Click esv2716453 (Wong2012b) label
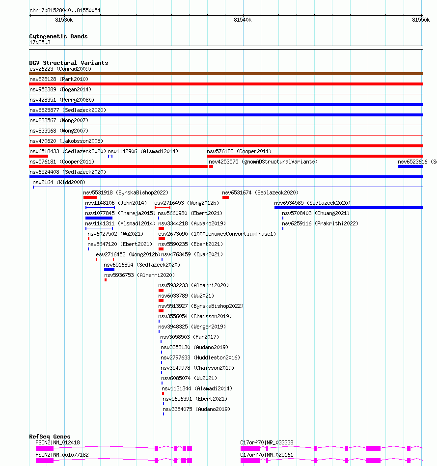This screenshot has height=466, width=437. coord(187,203)
